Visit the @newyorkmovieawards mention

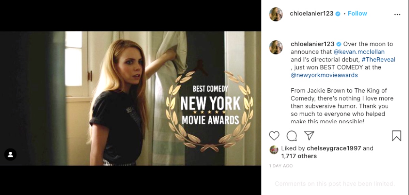[324, 75]
